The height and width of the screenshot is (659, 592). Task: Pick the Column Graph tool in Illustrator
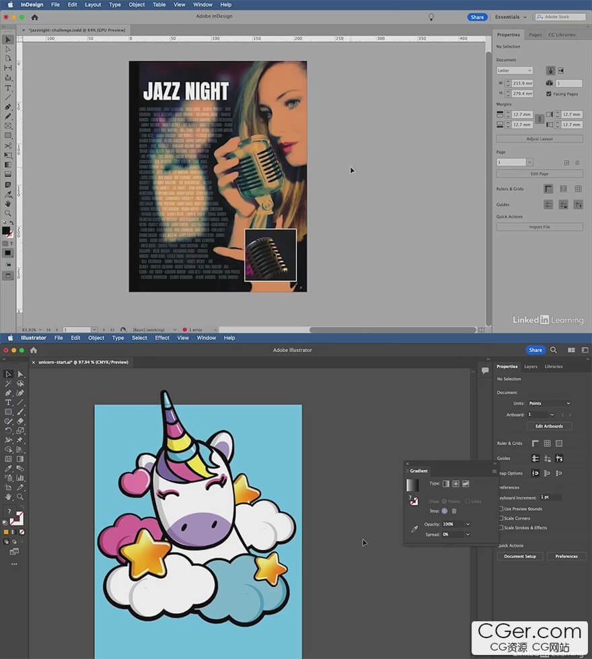pyautogui.click(x=20, y=478)
